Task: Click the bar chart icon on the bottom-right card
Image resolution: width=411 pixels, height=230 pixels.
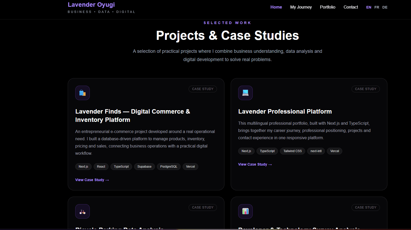Action: pyautogui.click(x=245, y=211)
